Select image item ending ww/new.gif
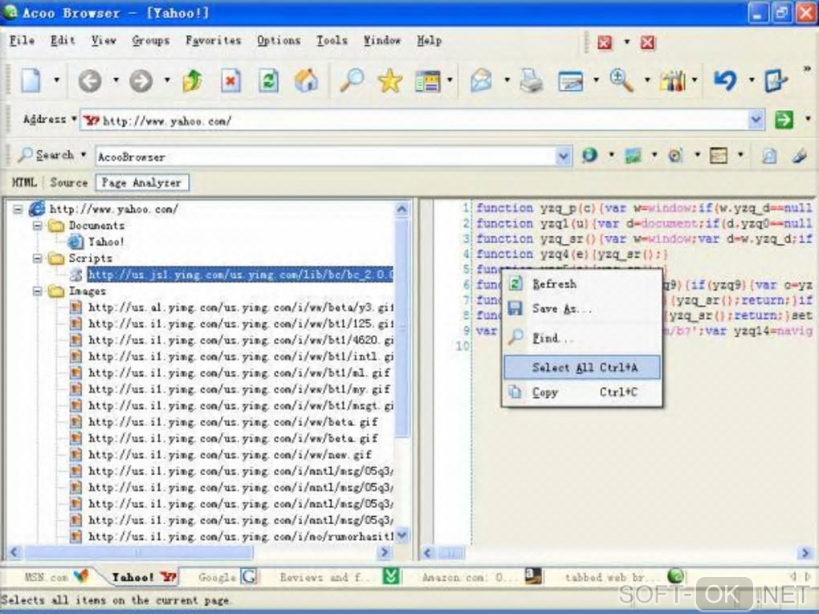The height and width of the screenshot is (614, 819). click(x=230, y=455)
